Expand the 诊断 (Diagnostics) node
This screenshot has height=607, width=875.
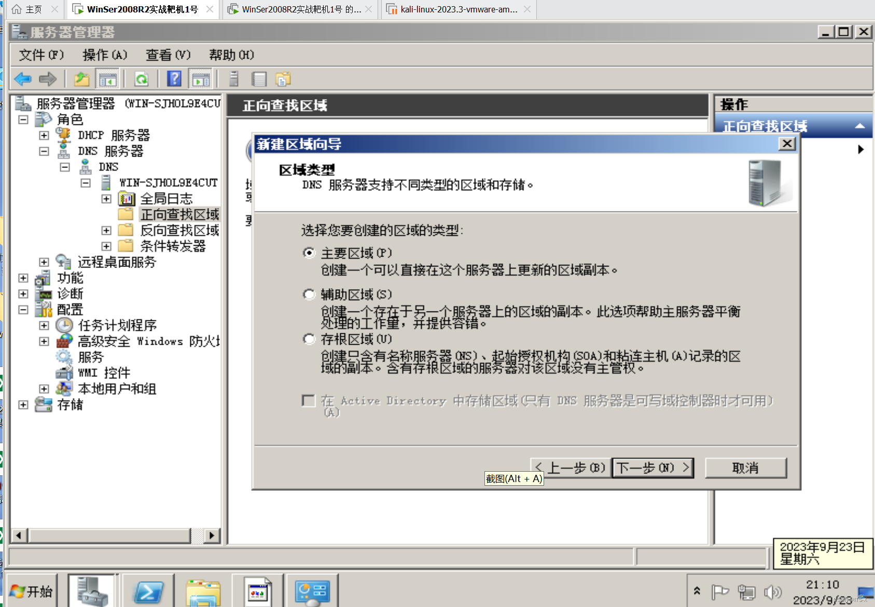[x=23, y=294]
